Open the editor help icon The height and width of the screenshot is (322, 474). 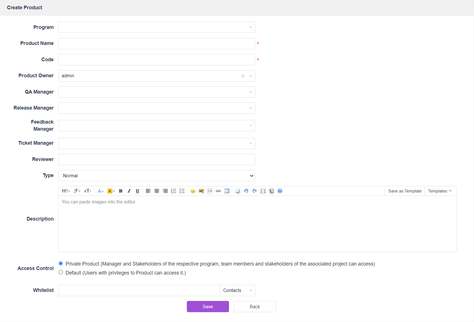[280, 191]
